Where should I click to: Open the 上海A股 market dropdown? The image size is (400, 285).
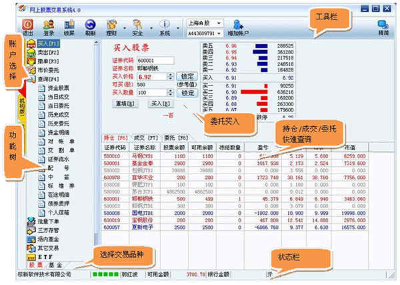point(205,23)
